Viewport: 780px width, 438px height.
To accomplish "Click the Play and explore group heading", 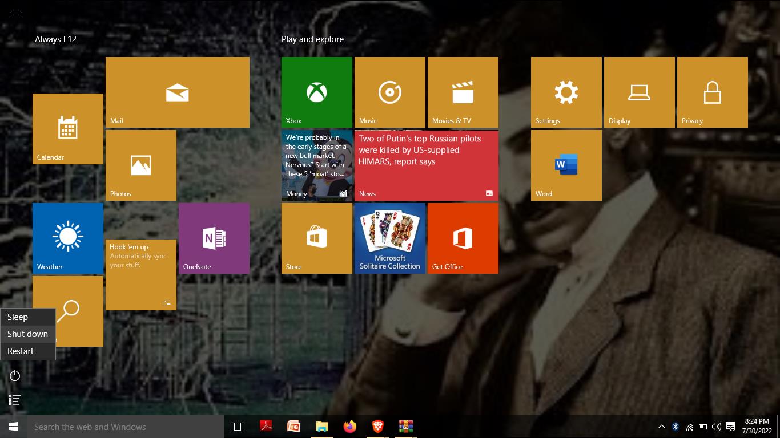I will click(312, 39).
